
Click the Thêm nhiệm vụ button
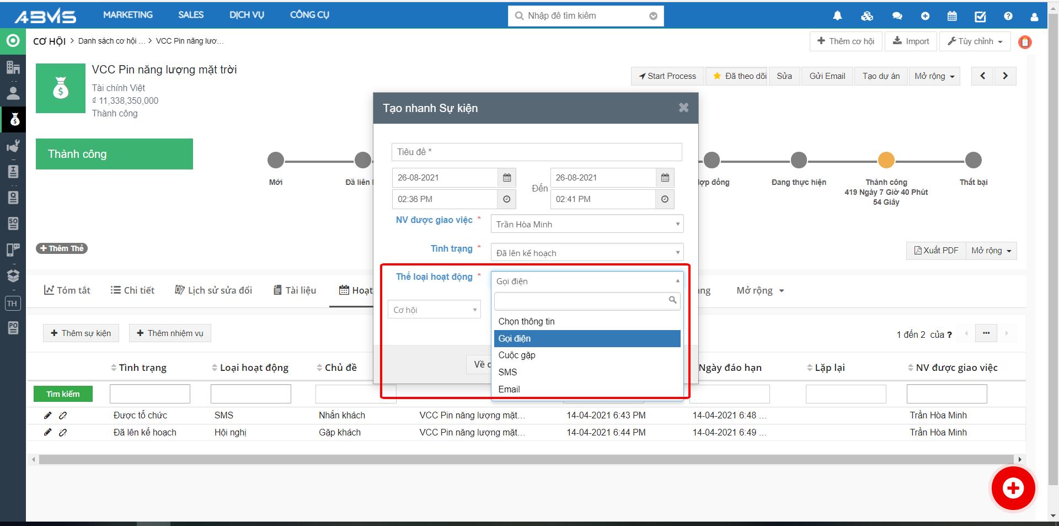click(x=170, y=333)
